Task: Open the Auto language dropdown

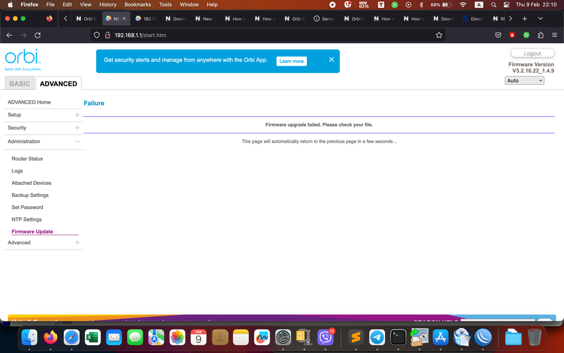Action: (x=524, y=80)
